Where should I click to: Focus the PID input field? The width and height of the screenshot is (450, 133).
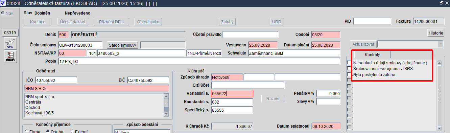(372, 21)
